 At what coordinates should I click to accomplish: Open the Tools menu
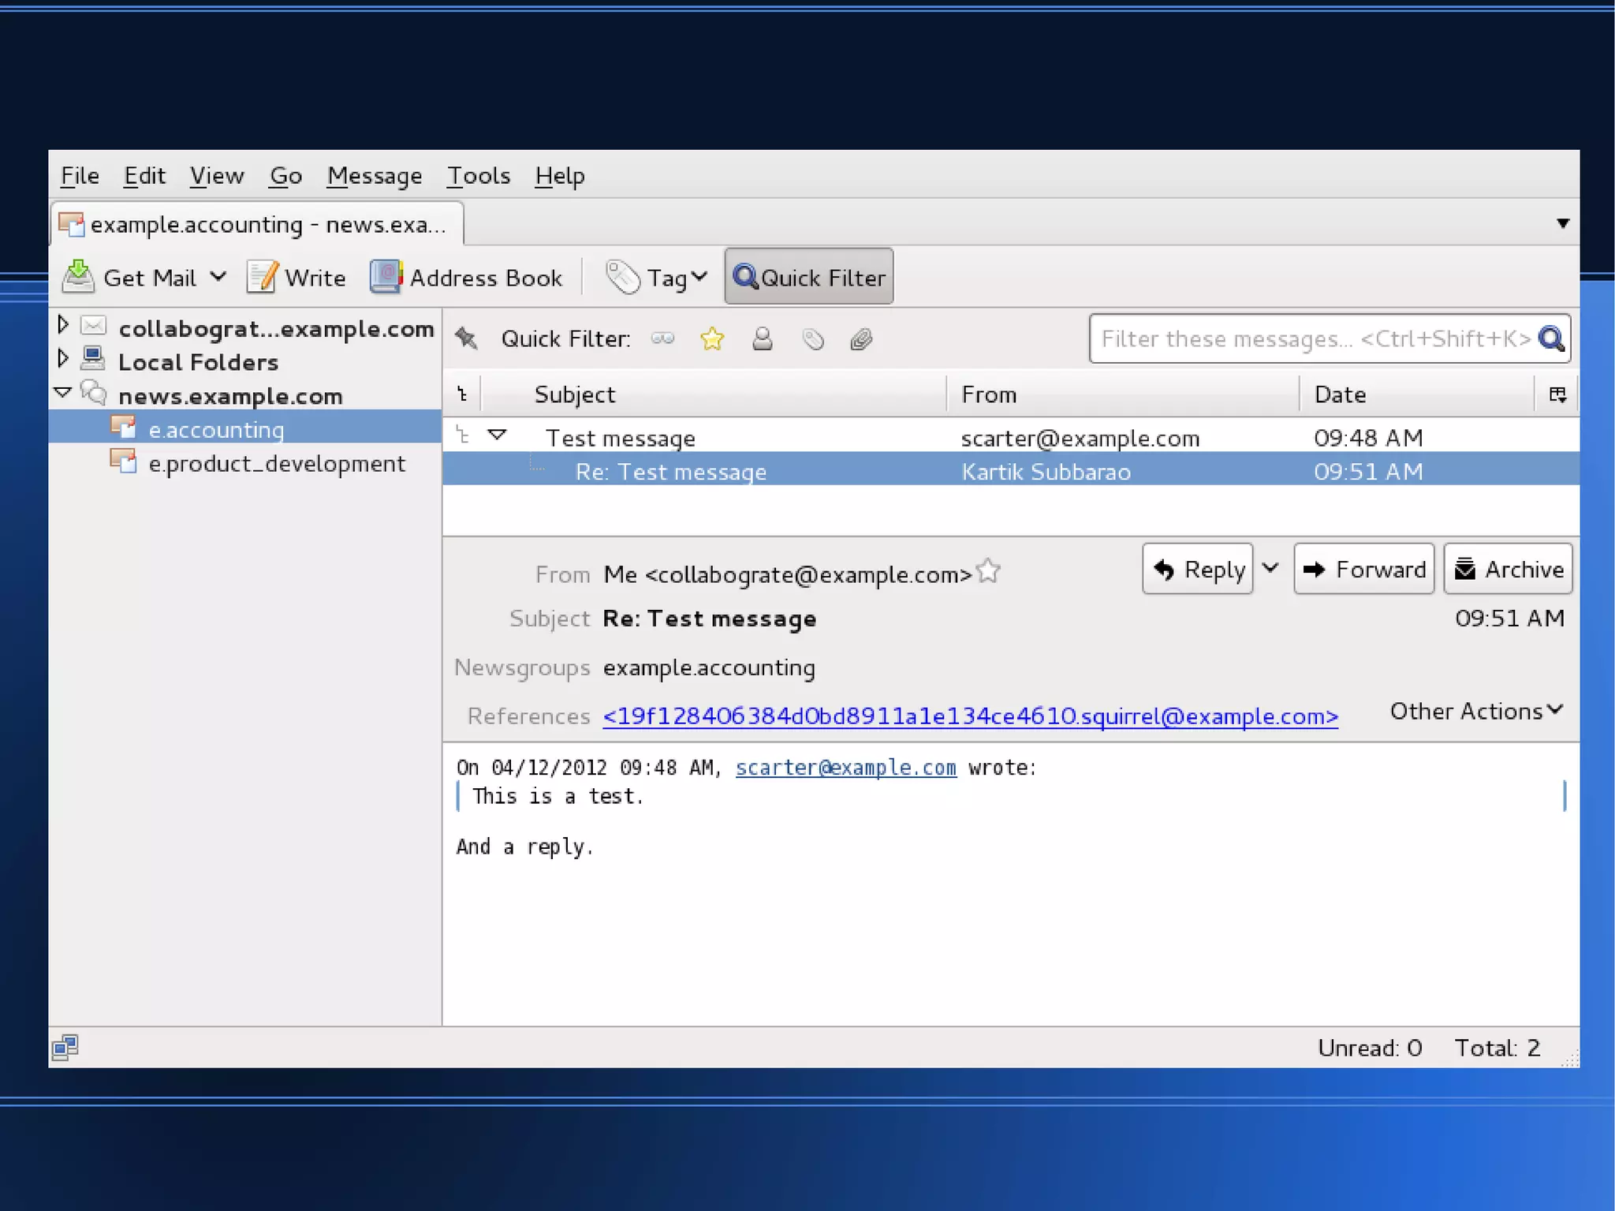(478, 175)
